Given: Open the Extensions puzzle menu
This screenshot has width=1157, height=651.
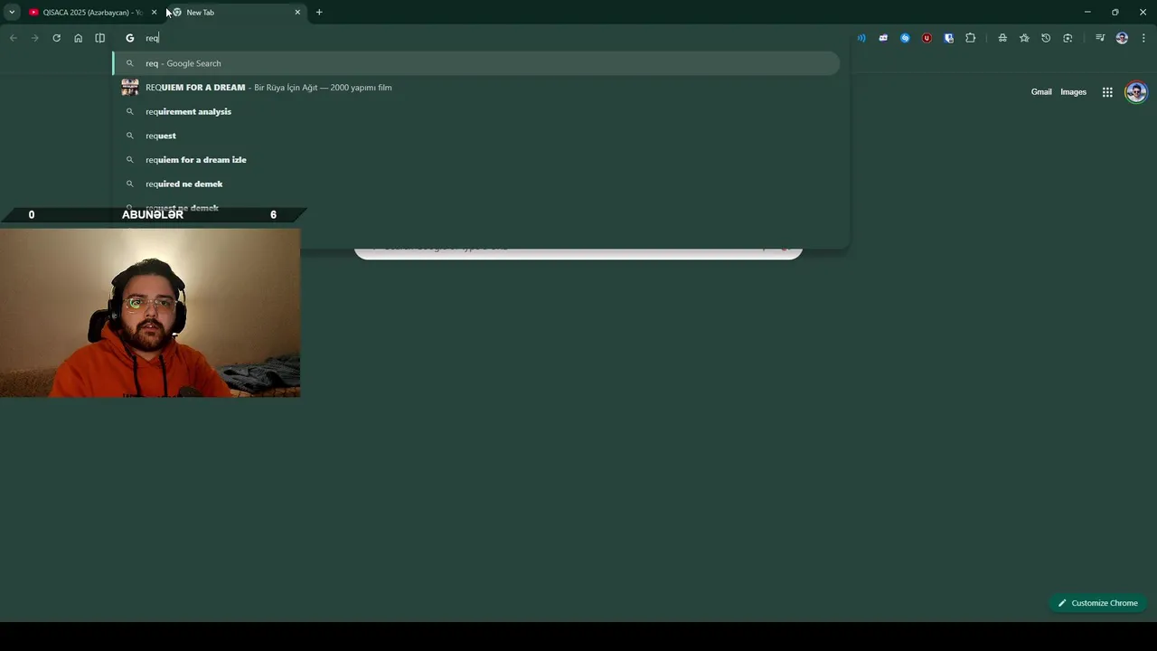Looking at the screenshot, I should coord(971,38).
